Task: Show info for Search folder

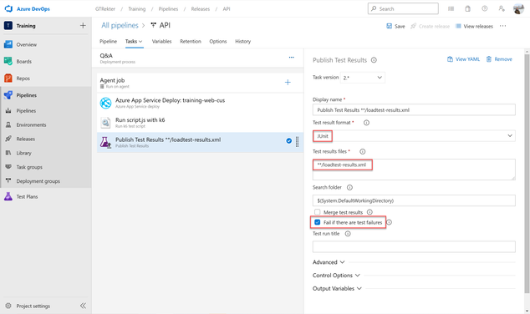Action: coord(349,187)
